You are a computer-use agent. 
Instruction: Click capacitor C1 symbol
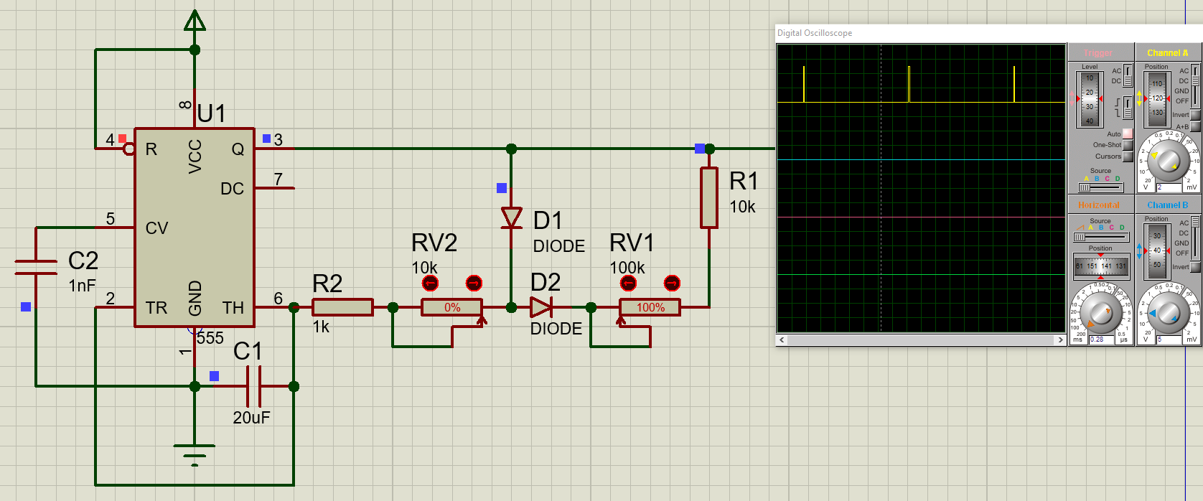click(253, 386)
